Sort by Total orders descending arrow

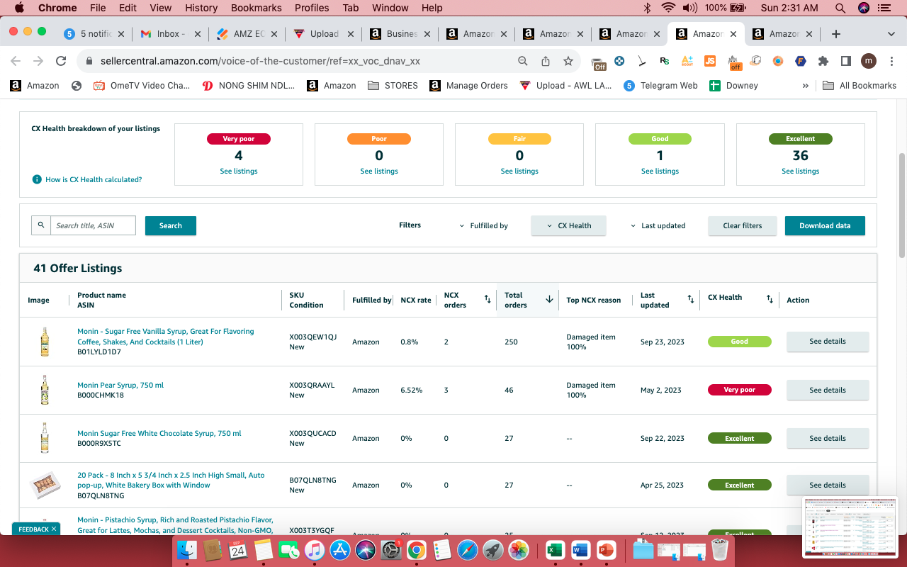549,299
